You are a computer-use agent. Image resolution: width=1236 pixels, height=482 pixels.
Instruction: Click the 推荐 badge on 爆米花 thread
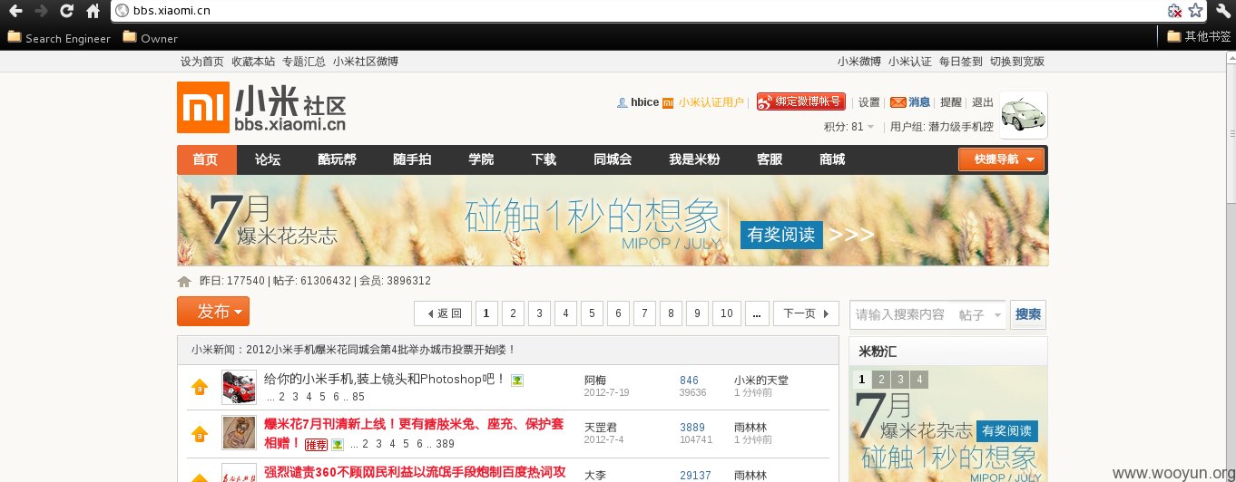pyautogui.click(x=316, y=444)
